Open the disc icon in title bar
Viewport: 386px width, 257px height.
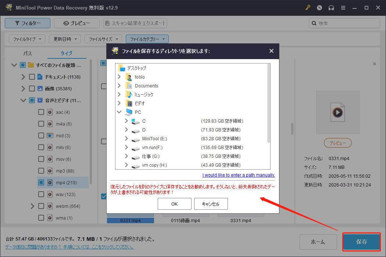click(x=319, y=8)
